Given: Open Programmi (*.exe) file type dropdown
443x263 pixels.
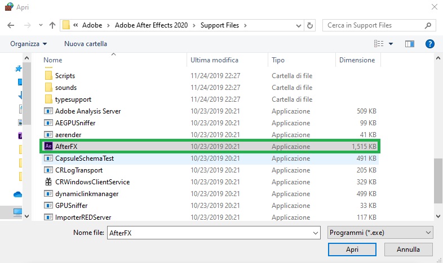Looking at the screenshot, I should click(x=380, y=233).
